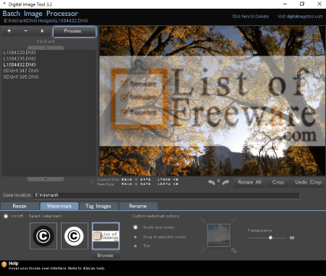Switch to the Resize tab
This screenshot has width=326, height=276.
tap(20, 206)
